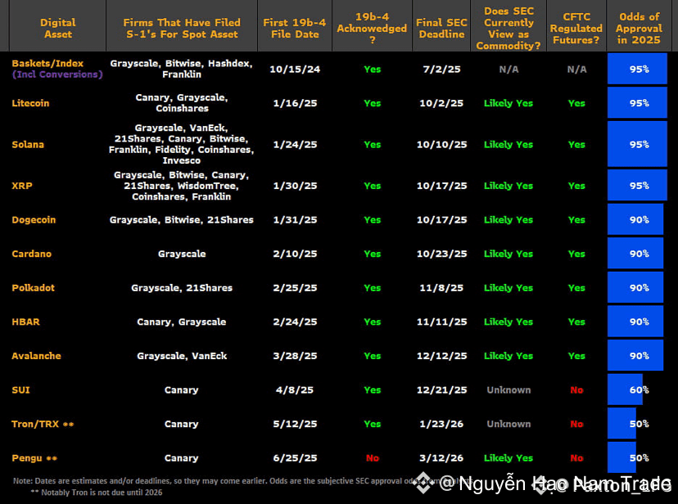The height and width of the screenshot is (504, 678).
Task: Click the "First 19b-4 File Date" header
Action: pyautogui.click(x=295, y=28)
